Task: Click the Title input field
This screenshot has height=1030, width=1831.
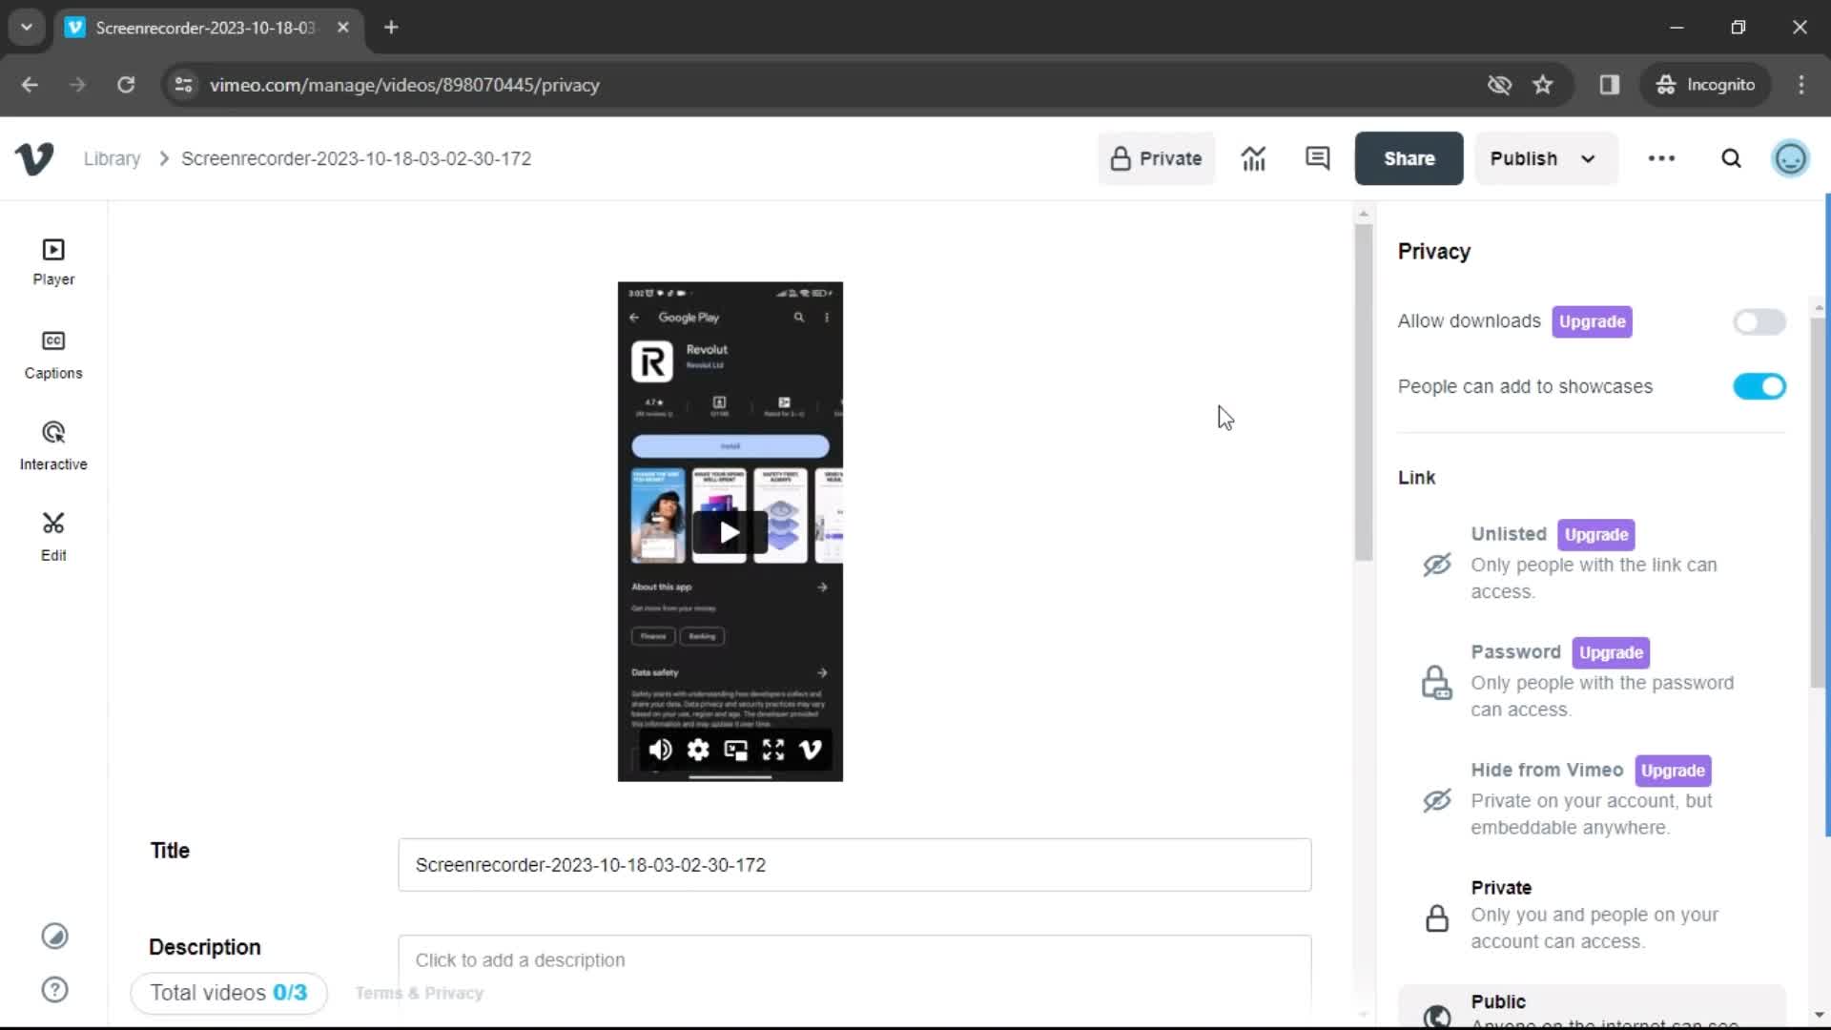Action: click(855, 865)
